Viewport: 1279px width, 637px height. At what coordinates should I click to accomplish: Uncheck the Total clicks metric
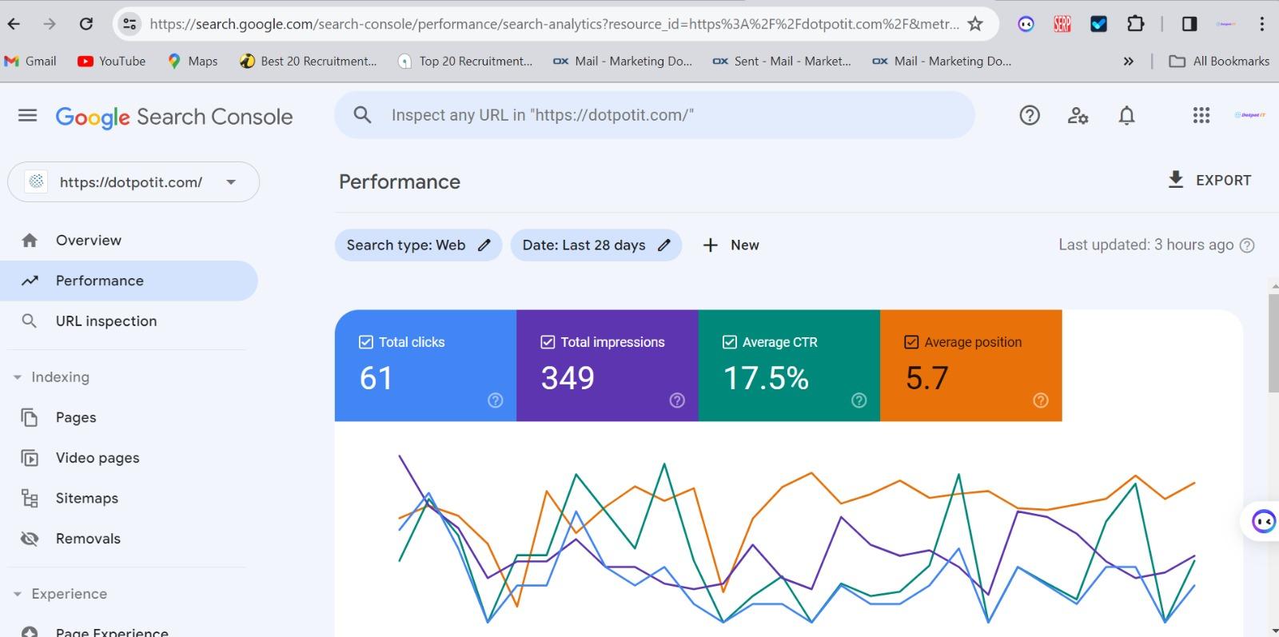[x=366, y=342]
